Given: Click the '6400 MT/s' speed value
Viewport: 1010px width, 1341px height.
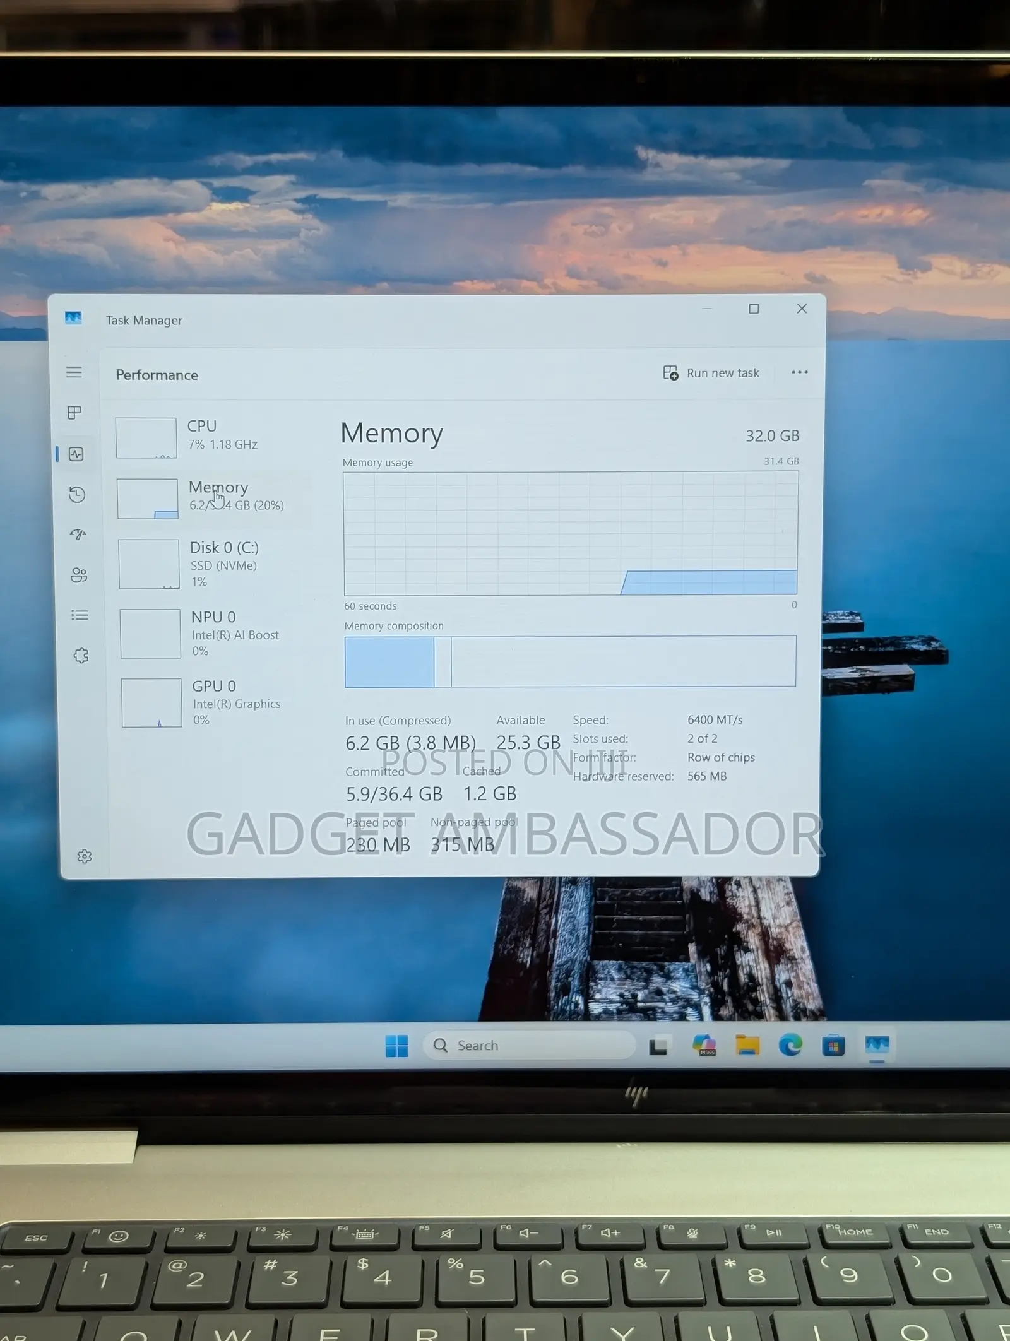Looking at the screenshot, I should (715, 719).
